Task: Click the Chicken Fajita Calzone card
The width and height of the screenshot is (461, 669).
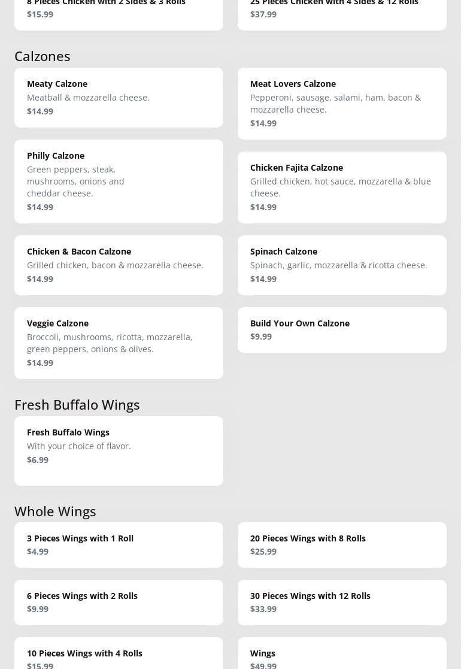Action: coord(342,187)
